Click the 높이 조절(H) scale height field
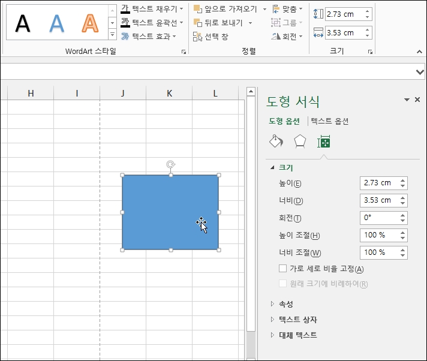 pos(380,235)
